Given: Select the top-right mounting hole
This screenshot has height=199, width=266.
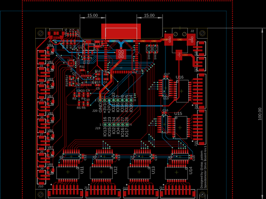Looking at the screenshot, I should (x=202, y=33).
